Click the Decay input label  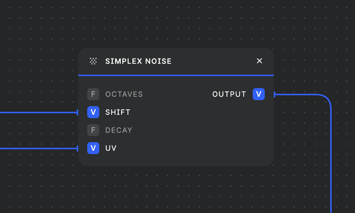118,130
